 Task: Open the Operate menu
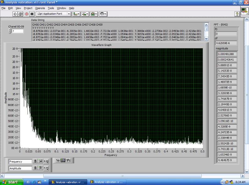pos(40,8)
